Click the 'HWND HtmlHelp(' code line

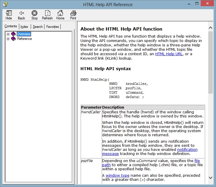95,80
